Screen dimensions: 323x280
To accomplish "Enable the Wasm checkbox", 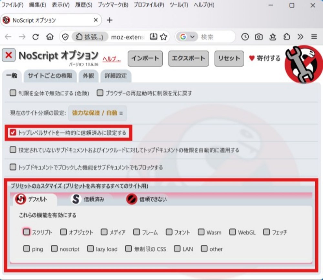I will pos(201,232).
